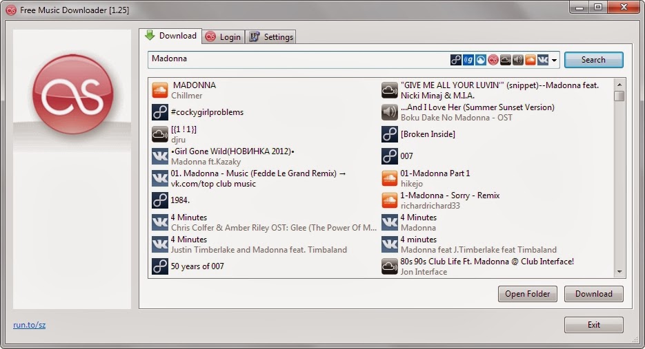Click the Exit button
645x349 pixels.
click(x=593, y=325)
